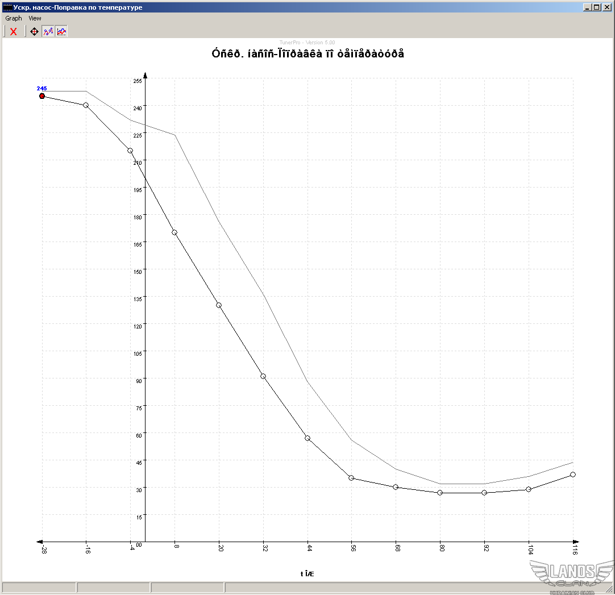Select the last data point at temperature 116
Screen dimensions: 615x595
(x=573, y=475)
